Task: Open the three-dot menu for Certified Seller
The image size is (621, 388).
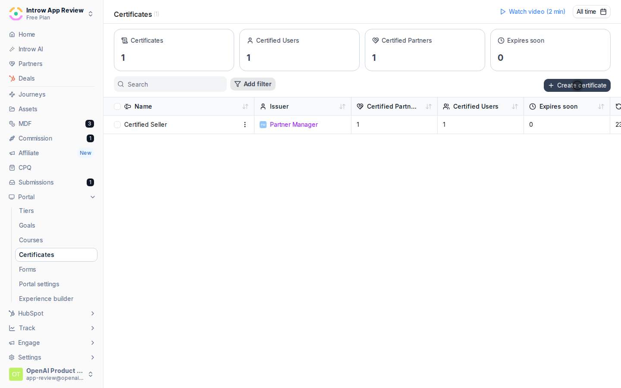Action: (x=245, y=125)
